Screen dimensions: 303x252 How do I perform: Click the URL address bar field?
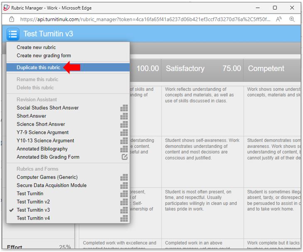pos(145,19)
